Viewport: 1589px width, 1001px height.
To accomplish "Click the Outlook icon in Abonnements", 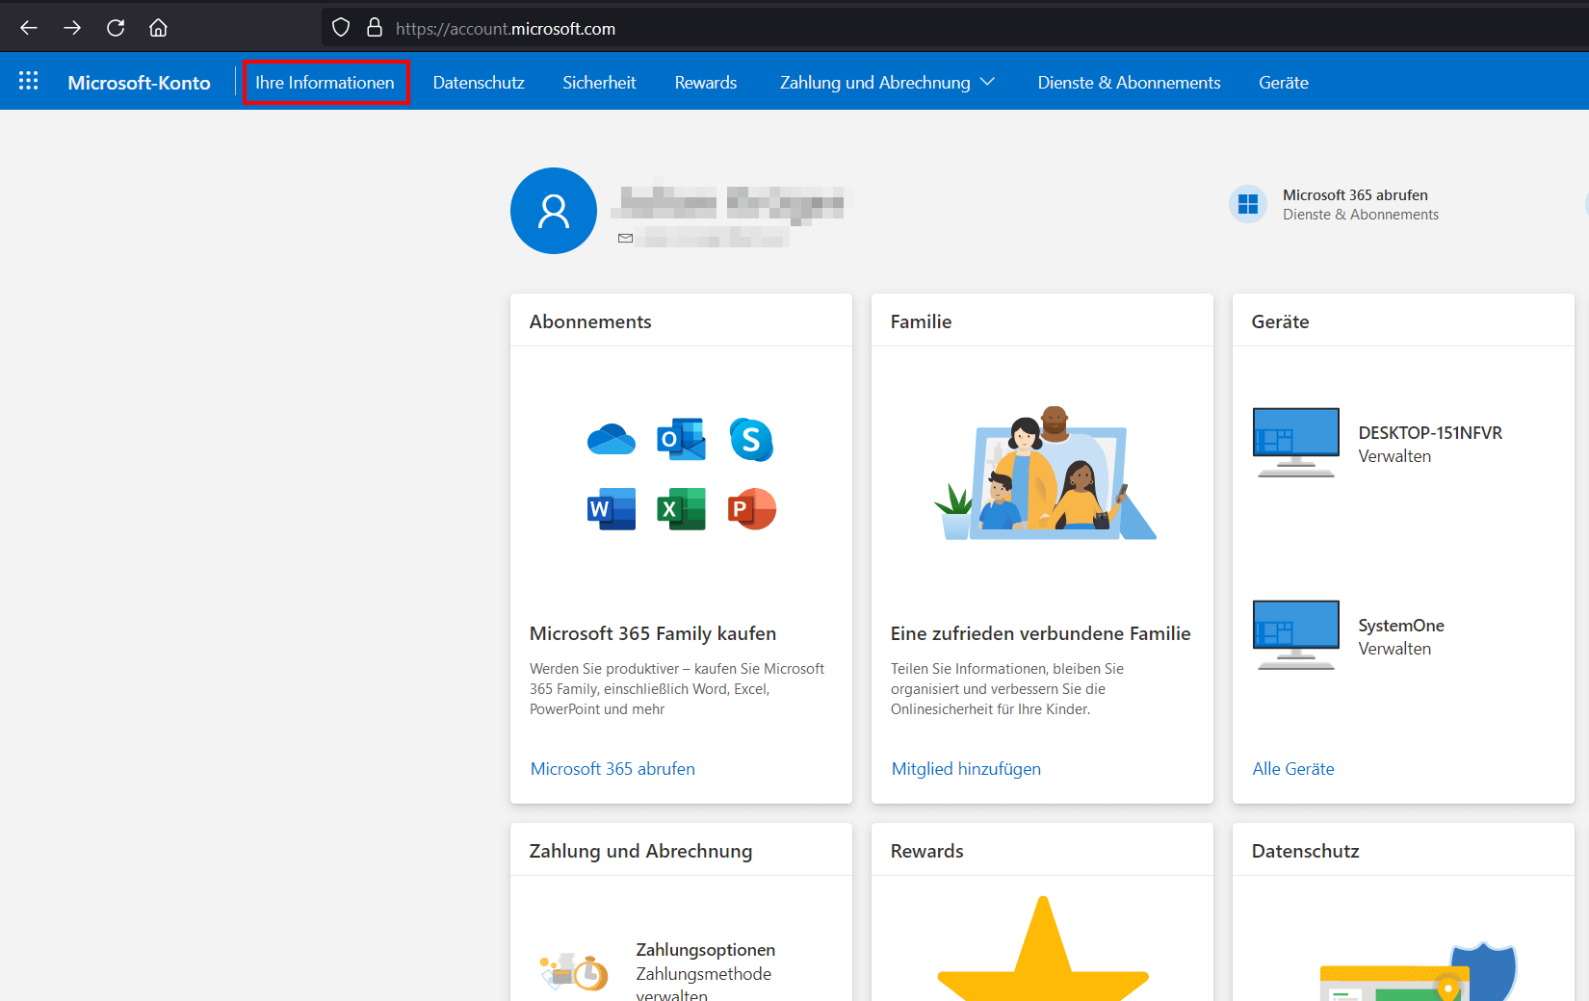I will tap(681, 439).
